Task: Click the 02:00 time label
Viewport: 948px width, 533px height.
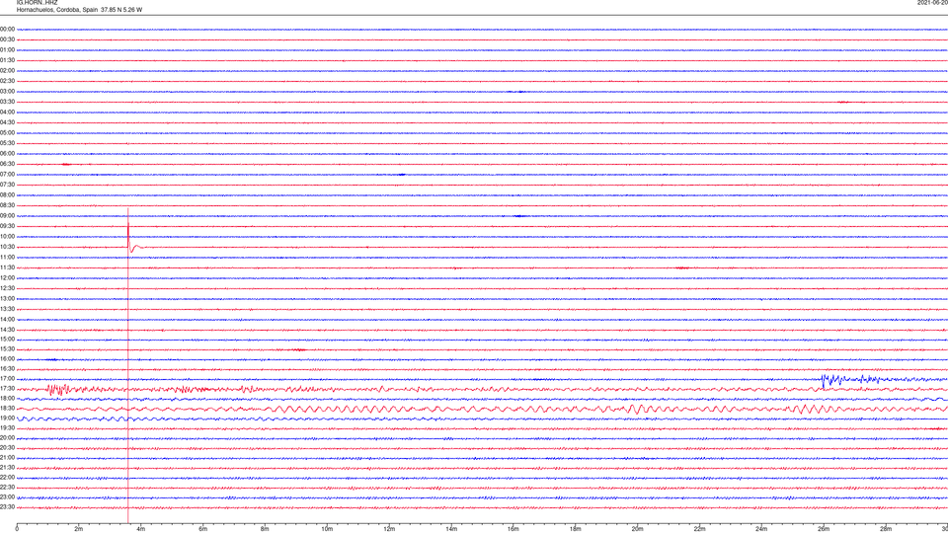Action: 7,71
